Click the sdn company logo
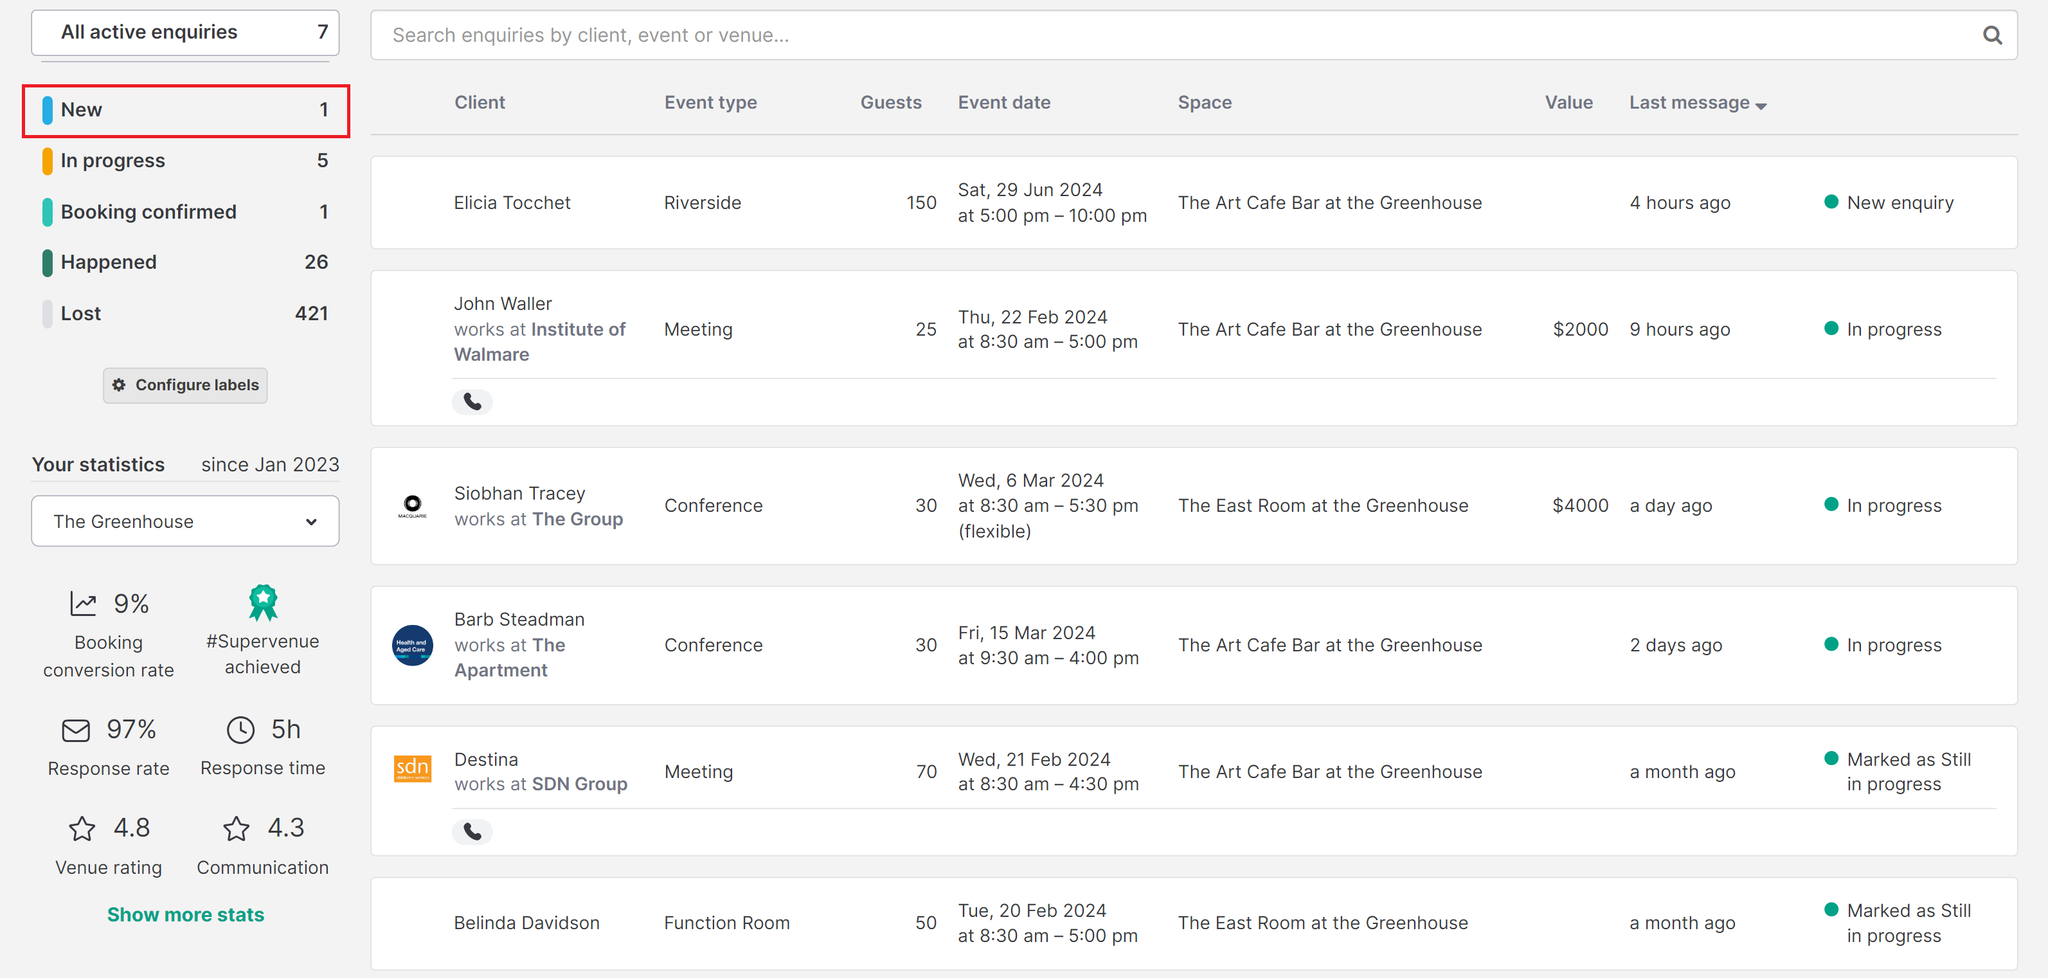The image size is (2048, 978). coord(413,769)
